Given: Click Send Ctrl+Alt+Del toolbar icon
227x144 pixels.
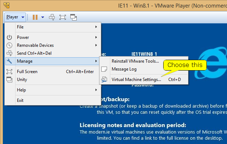Looking at the screenshot, I should point(52,17).
